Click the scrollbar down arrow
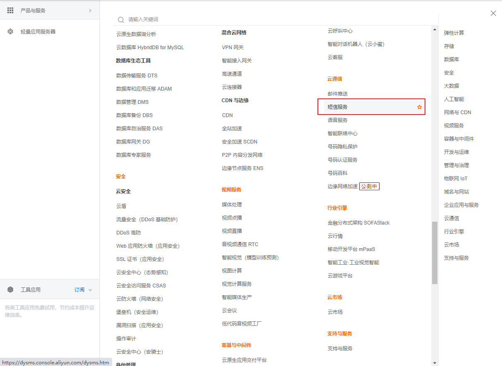 [x=435, y=363]
